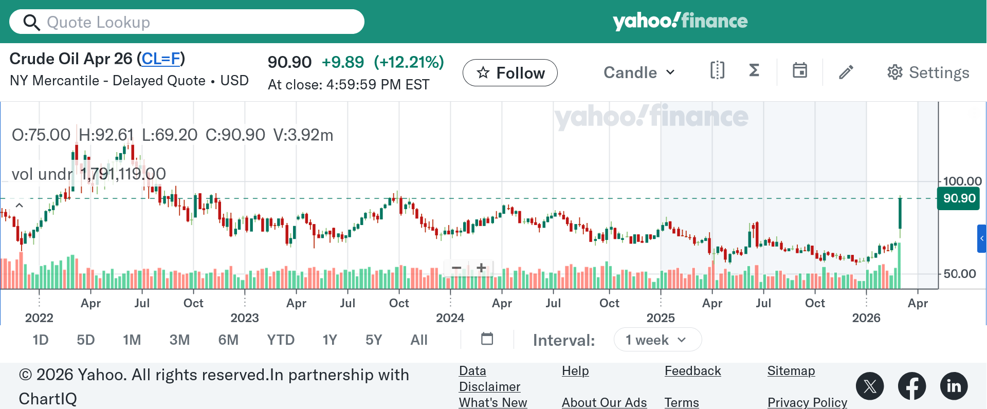Switch to YTD range
Viewport: 987px width, 409px height.
(281, 340)
